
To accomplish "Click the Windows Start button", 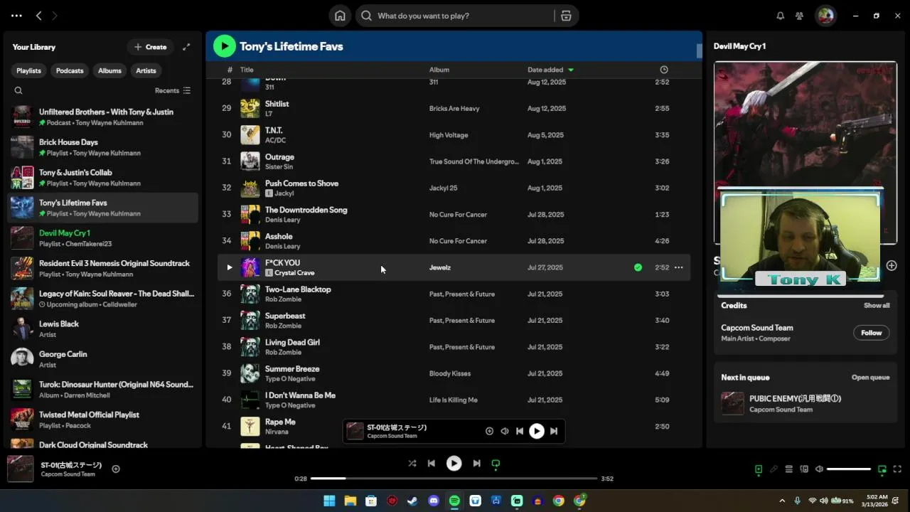I will (329, 501).
